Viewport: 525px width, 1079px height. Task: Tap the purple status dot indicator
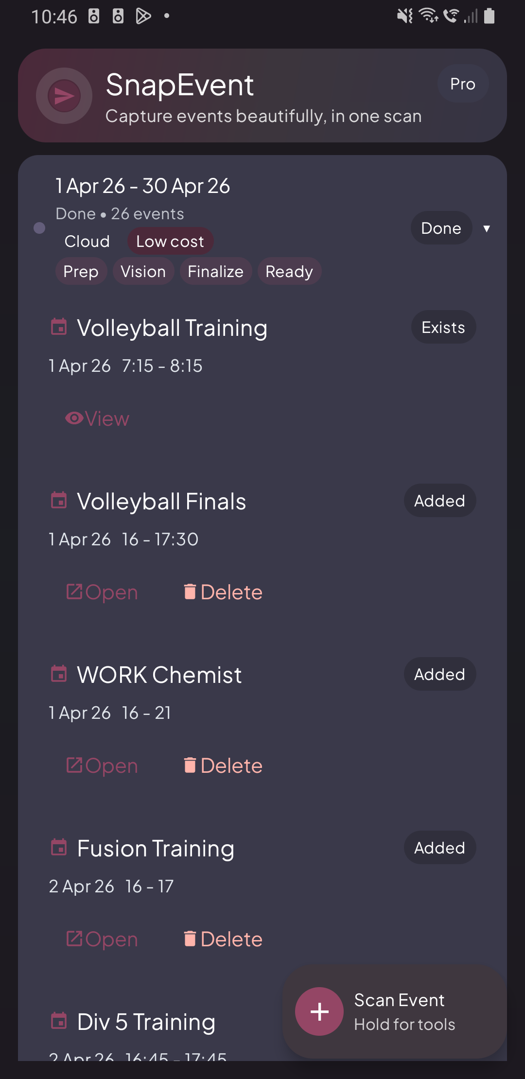39,228
